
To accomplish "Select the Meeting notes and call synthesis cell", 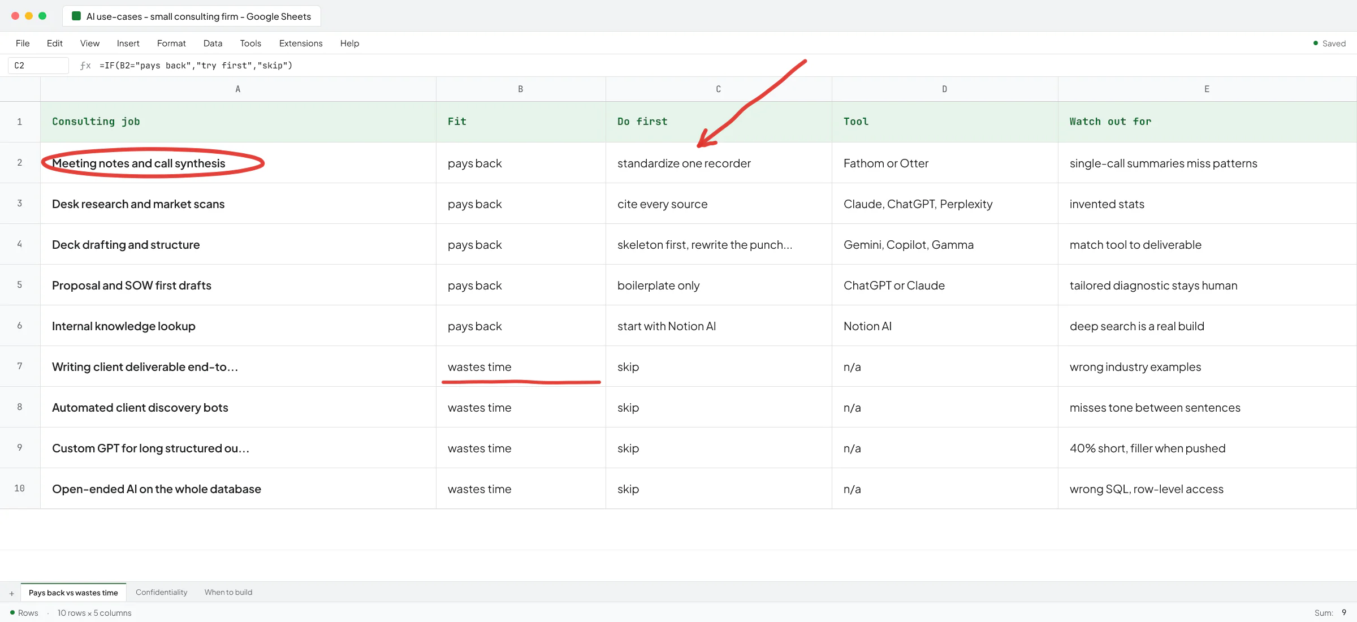I will click(x=238, y=163).
